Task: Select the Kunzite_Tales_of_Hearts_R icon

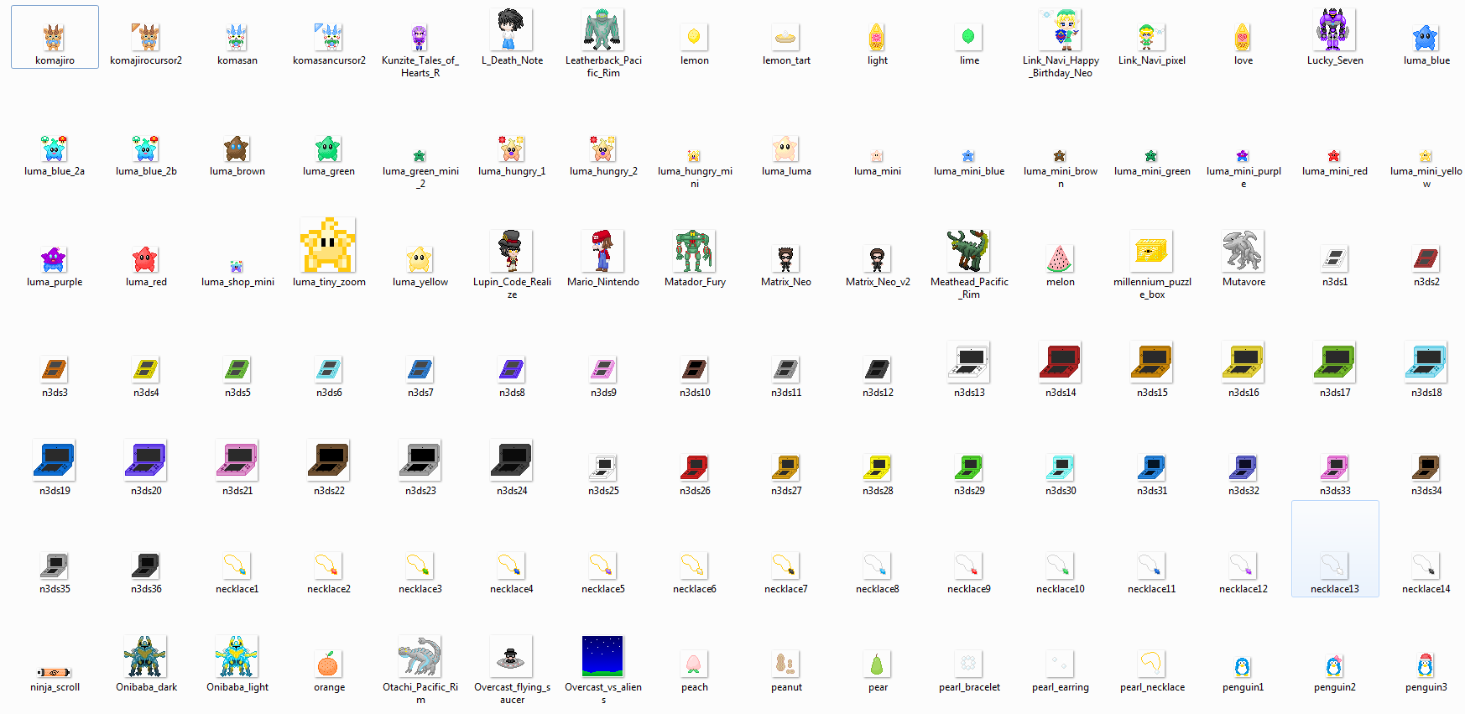Action: (x=420, y=37)
